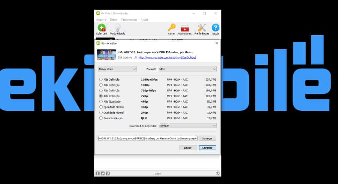Image resolution: width=338 pixels, height=184 pixels.
Task: Click the Facebook icon in status bar
Action: (97, 174)
